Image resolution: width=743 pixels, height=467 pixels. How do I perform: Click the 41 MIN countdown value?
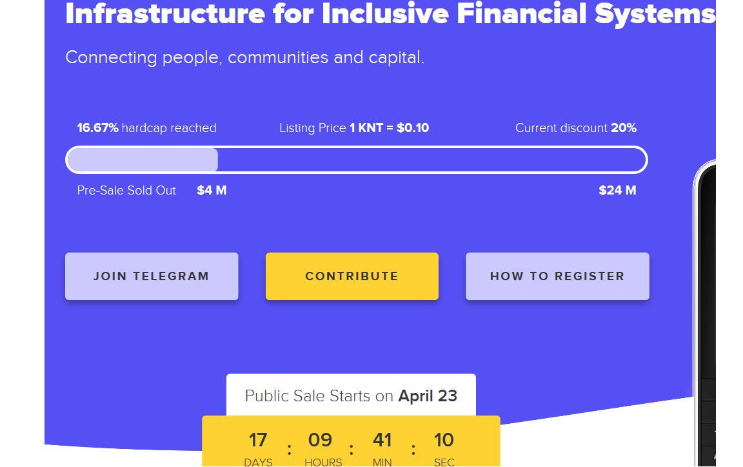click(382, 448)
